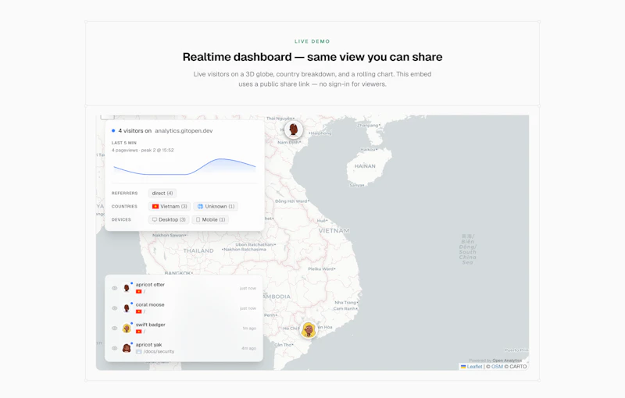This screenshot has width=625, height=398.
Task: Toggle eye icon beside coral moose
Action: pyautogui.click(x=114, y=308)
